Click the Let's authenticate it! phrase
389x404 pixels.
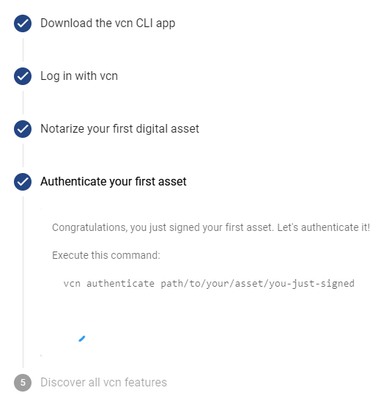324,227
